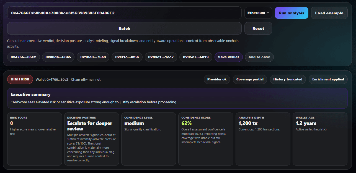Click the 1.2 years wallet age value
The image size is (356, 173).
click(x=306, y=123)
